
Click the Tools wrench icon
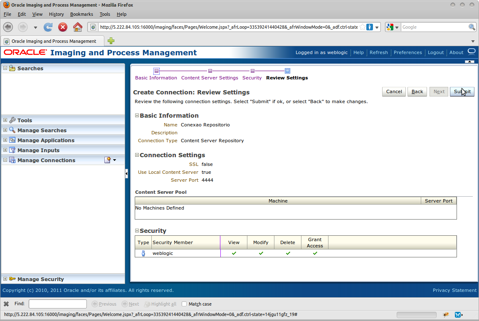click(12, 120)
